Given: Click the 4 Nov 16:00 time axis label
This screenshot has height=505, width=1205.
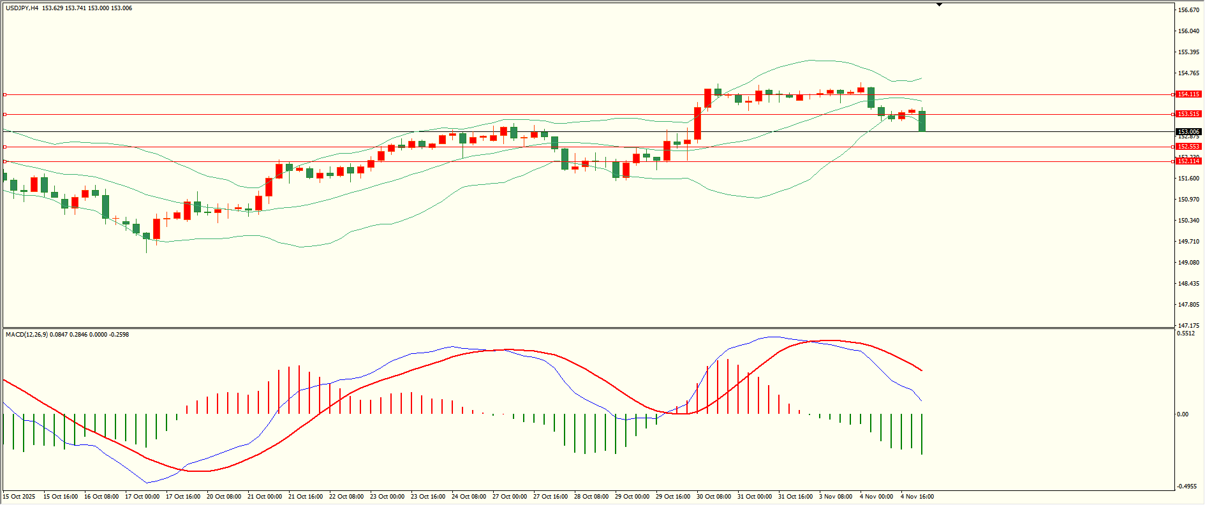Looking at the screenshot, I should [x=917, y=496].
